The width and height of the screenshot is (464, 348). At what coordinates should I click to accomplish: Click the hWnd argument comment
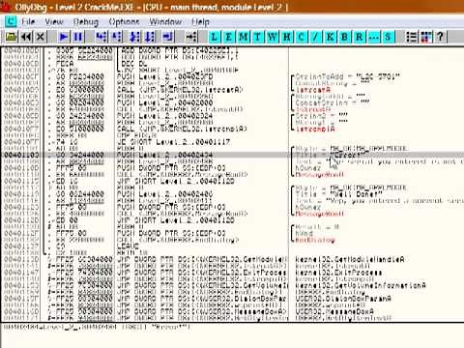coord(304,233)
